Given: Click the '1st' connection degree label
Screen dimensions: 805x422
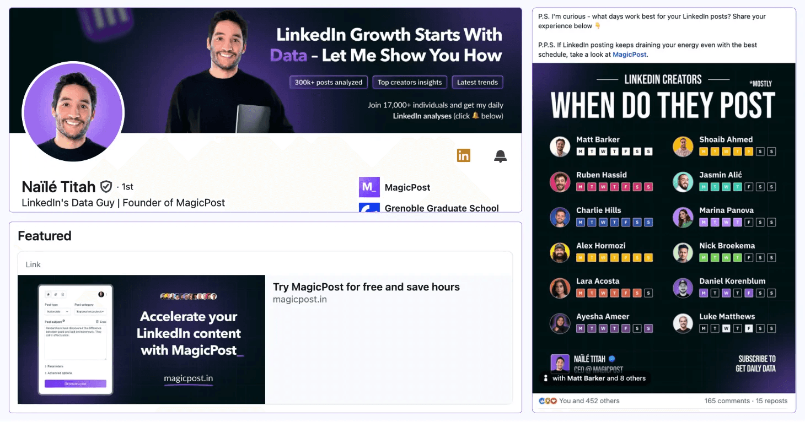Looking at the screenshot, I should click(128, 187).
